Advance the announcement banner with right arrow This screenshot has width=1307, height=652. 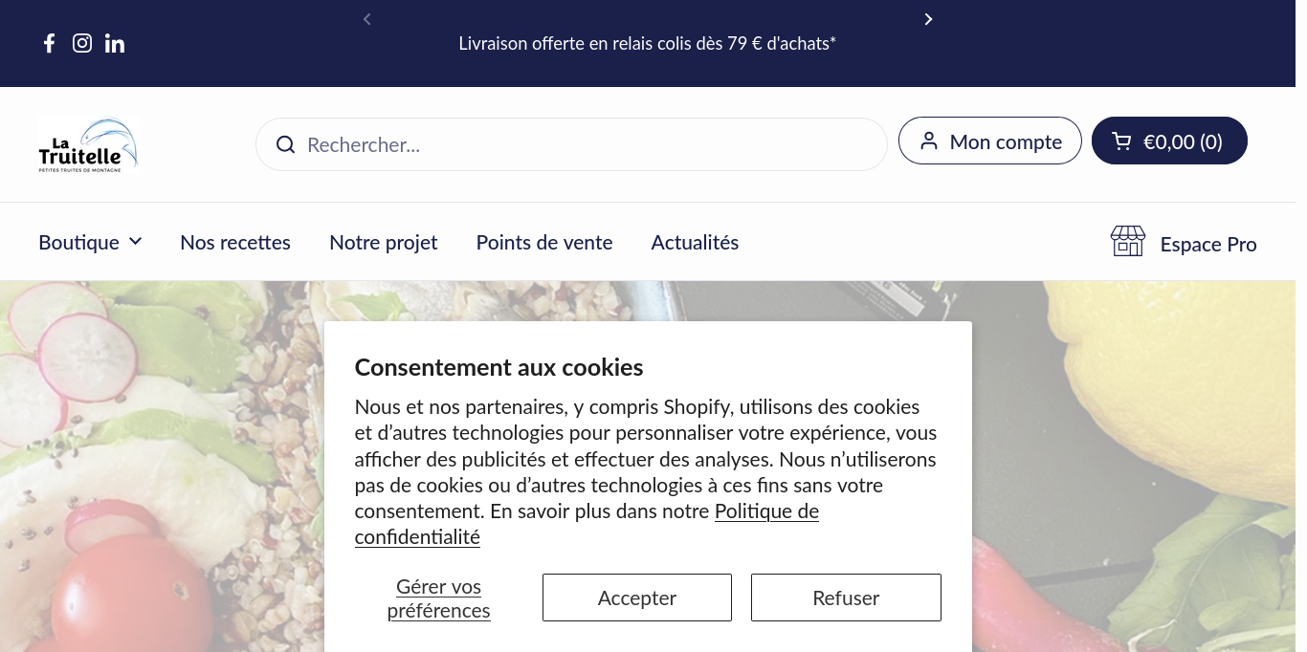tap(928, 19)
